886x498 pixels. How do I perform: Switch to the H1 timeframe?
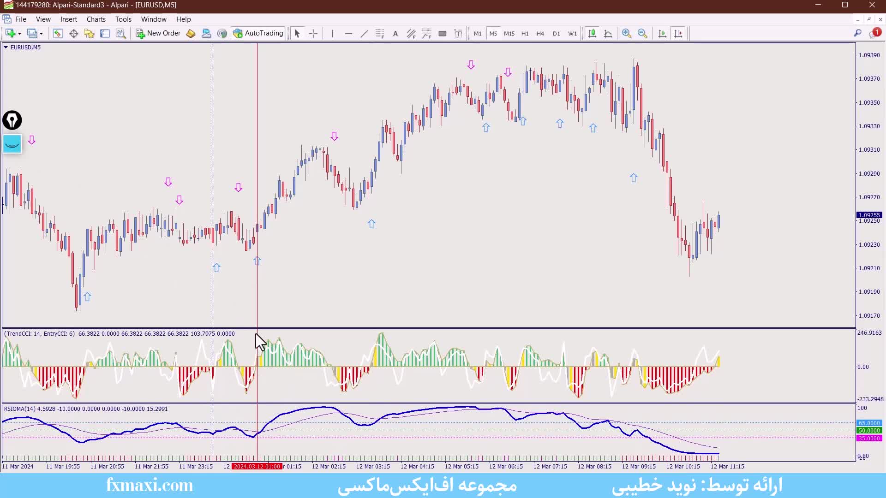click(x=525, y=34)
